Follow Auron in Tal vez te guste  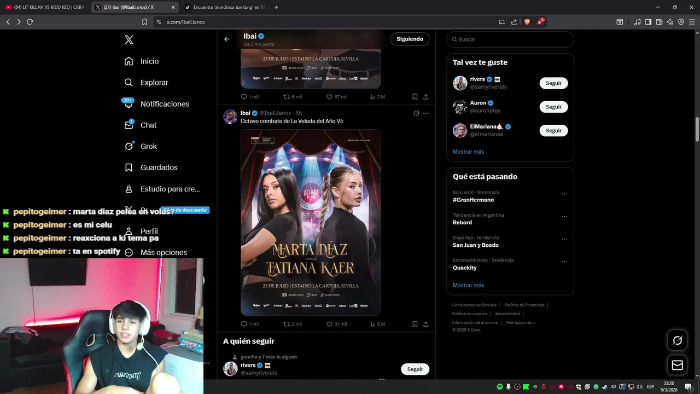coord(553,107)
